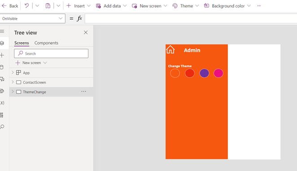Close the Tree view panel
This screenshot has width=297, height=171.
point(86,32)
